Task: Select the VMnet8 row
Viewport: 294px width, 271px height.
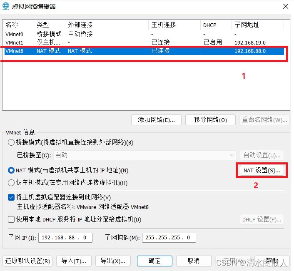Action: coord(144,51)
